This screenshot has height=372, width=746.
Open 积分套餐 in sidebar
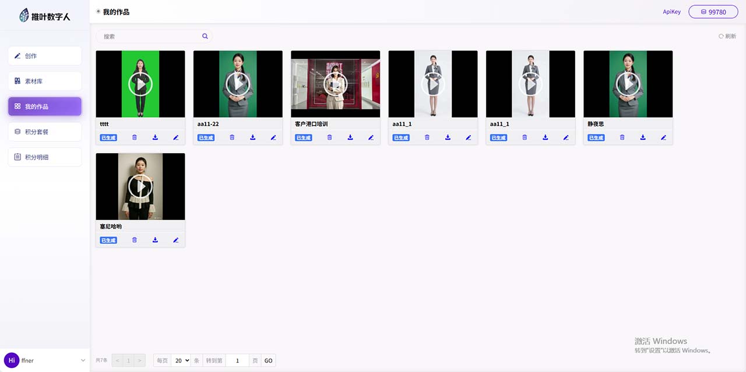tap(45, 132)
